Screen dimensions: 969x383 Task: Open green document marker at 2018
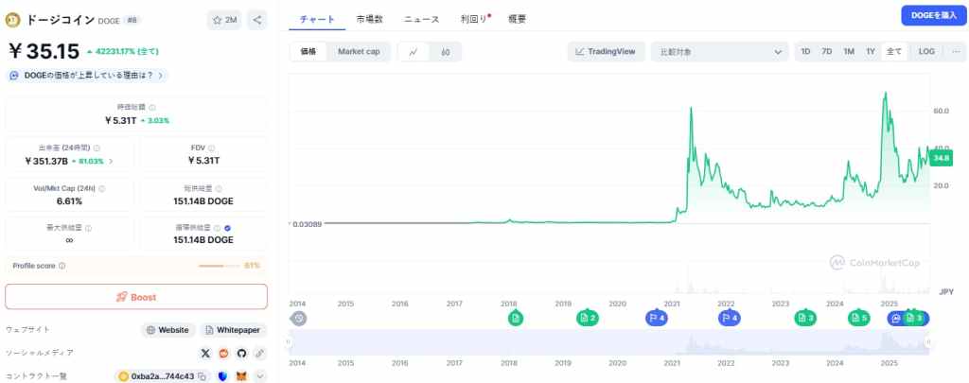pos(516,318)
